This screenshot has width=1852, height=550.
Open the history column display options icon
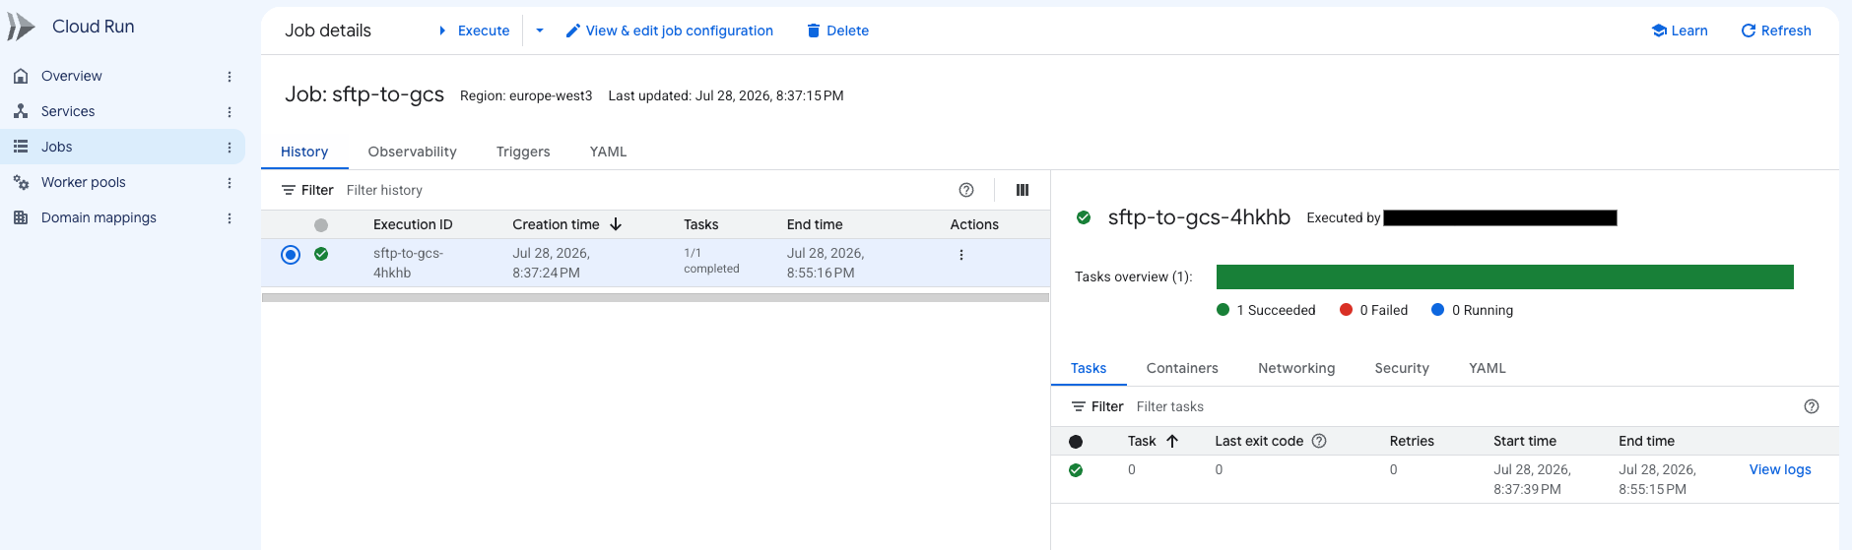[1023, 190]
